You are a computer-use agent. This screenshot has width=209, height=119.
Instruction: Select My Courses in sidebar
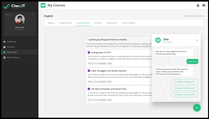[20, 52]
